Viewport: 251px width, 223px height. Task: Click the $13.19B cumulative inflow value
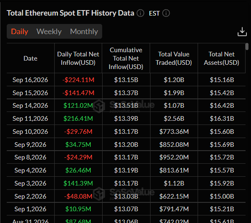tap(126, 170)
